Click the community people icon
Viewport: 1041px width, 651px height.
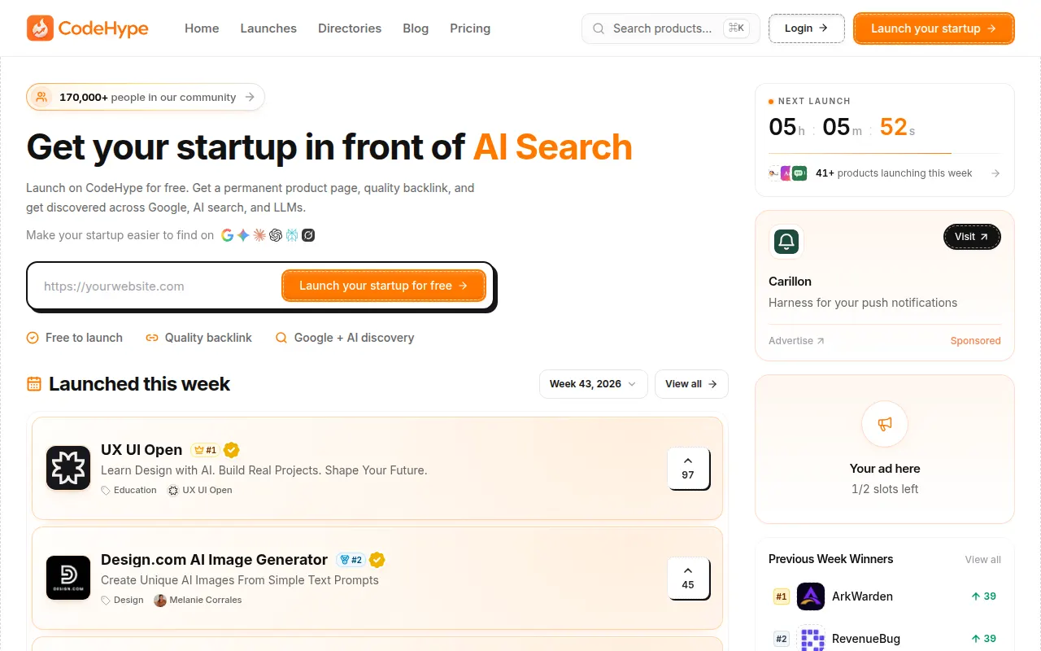(41, 97)
